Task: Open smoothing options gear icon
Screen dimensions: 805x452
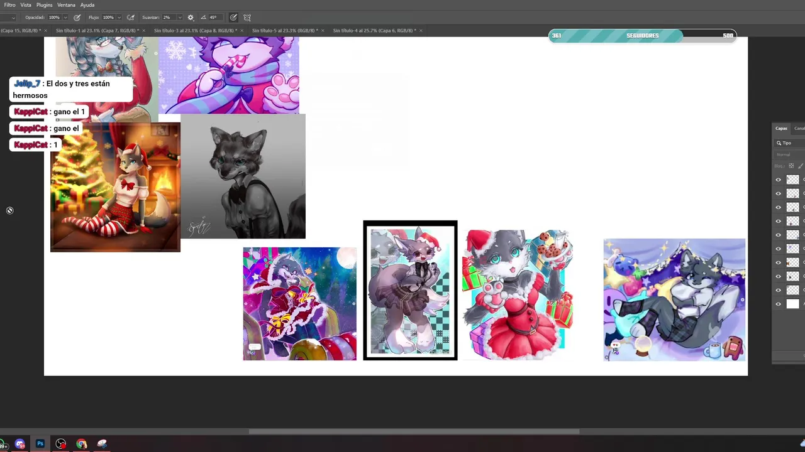Action: click(x=191, y=18)
